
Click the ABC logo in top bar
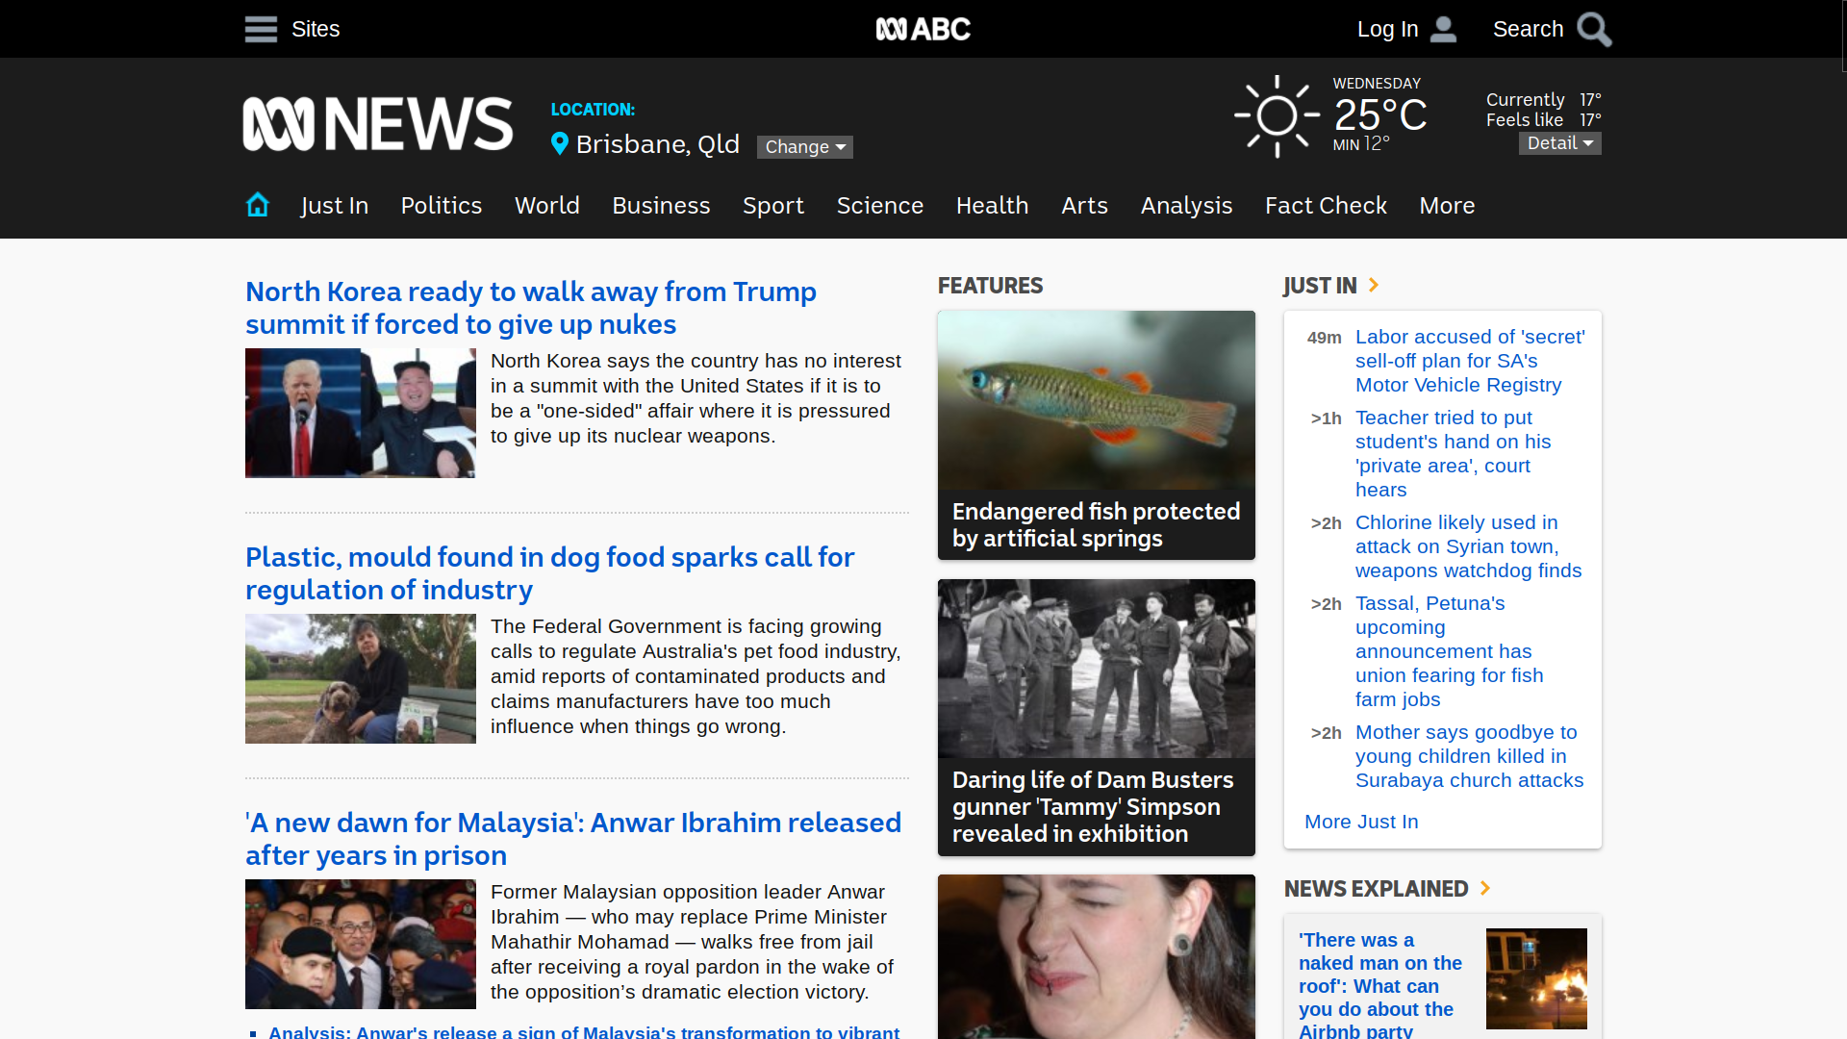(923, 29)
